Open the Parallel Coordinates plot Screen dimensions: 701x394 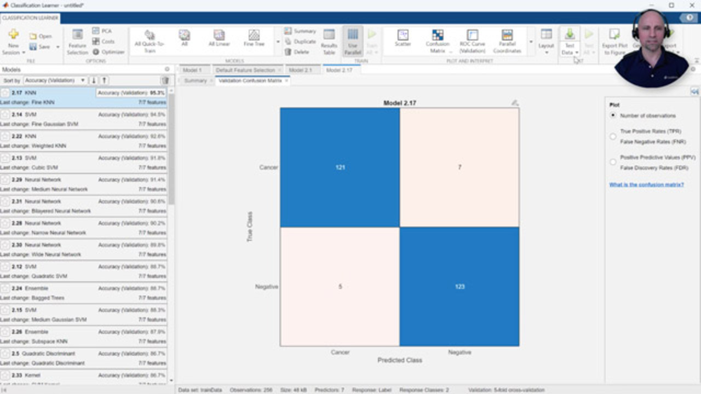pos(507,40)
